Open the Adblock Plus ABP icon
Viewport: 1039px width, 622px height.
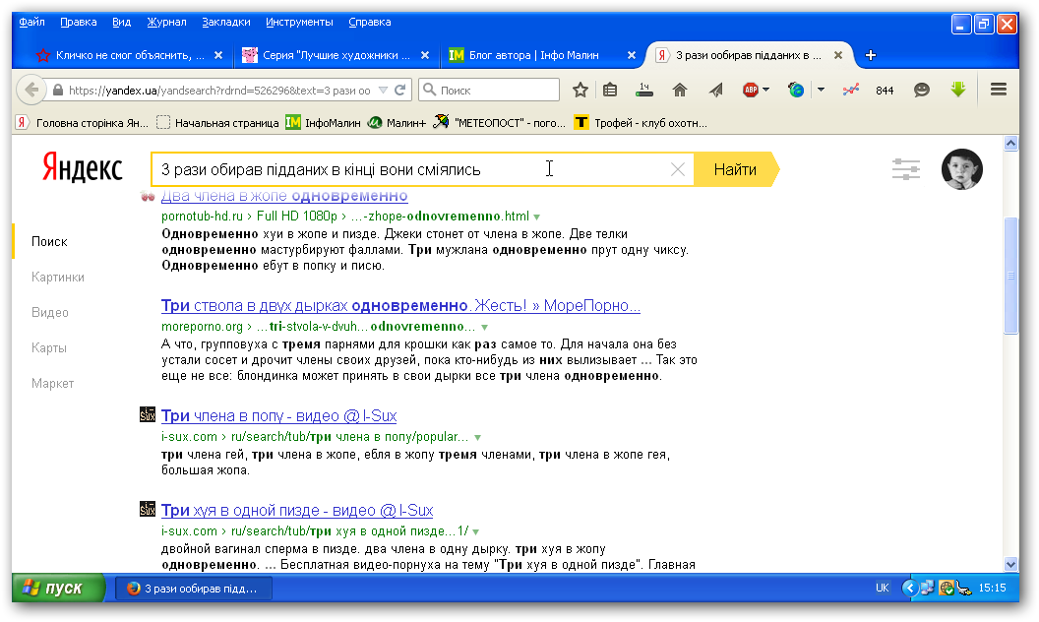750,90
